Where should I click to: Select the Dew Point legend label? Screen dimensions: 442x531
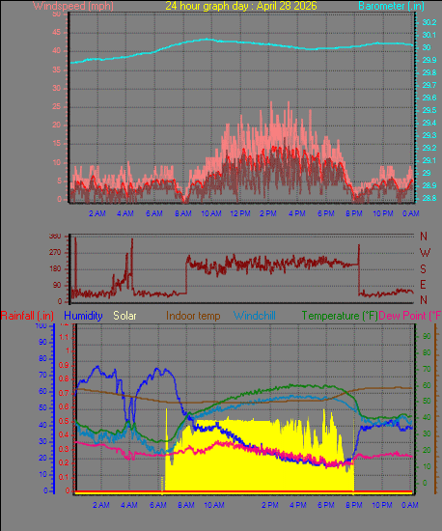[410, 316]
